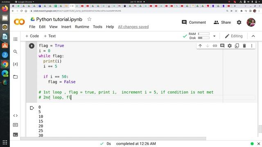The image size is (262, 147).
Task: Move cell up with arrow icon
Action: click(x=200, y=46)
